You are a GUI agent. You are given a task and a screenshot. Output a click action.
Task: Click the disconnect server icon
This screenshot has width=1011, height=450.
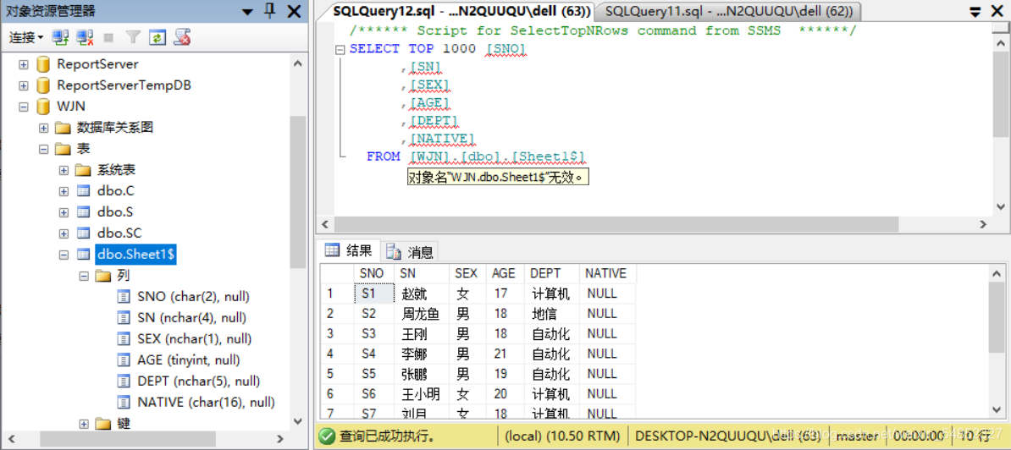coord(86,38)
